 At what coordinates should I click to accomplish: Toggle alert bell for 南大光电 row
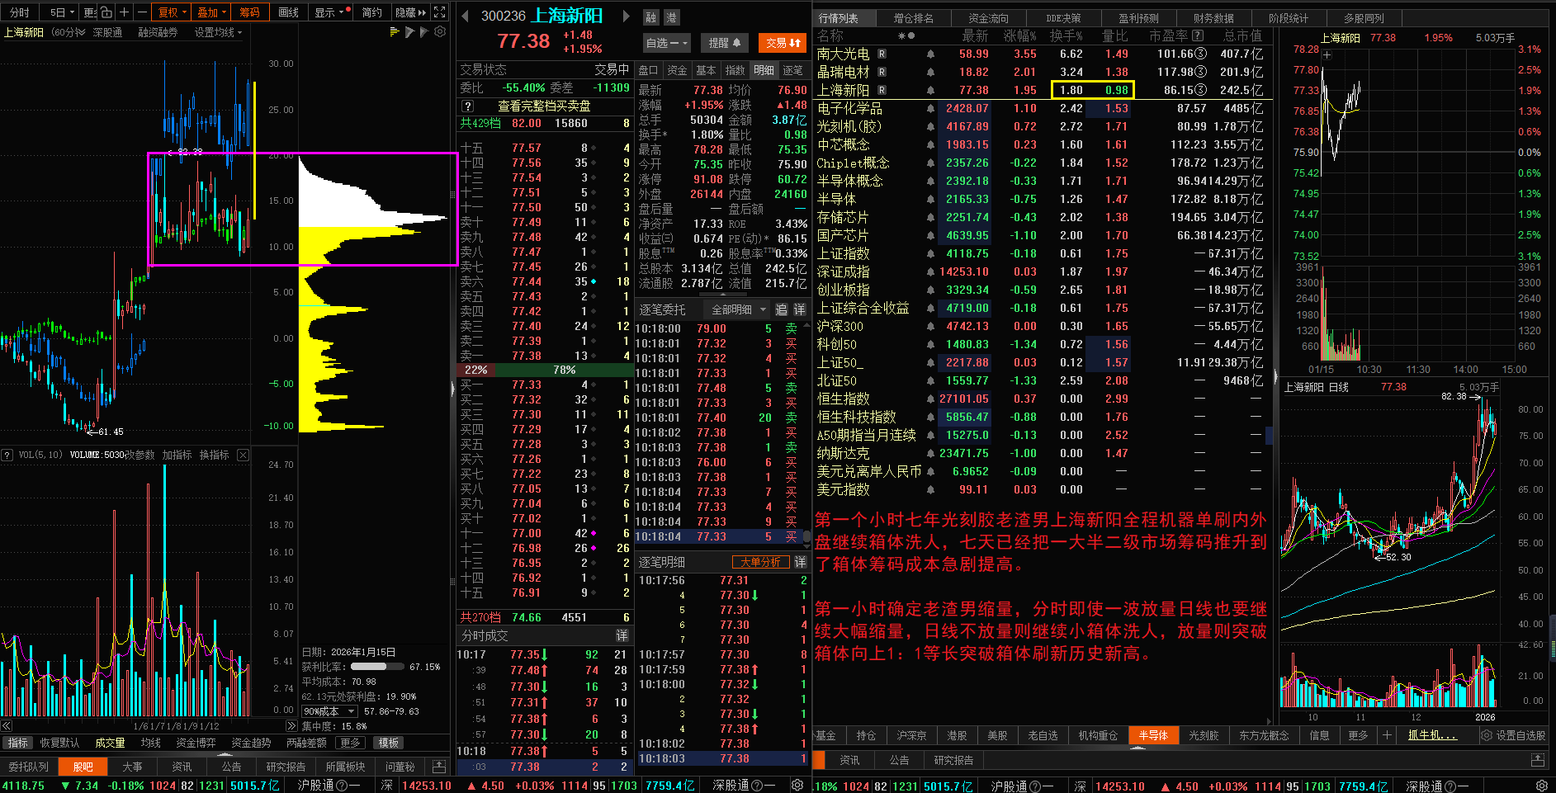[930, 54]
